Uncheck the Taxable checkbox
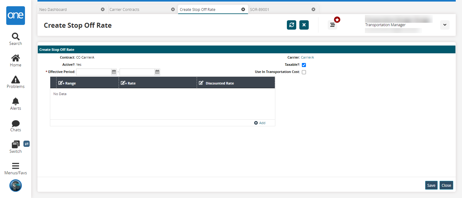This screenshot has width=462, height=198. point(304,65)
